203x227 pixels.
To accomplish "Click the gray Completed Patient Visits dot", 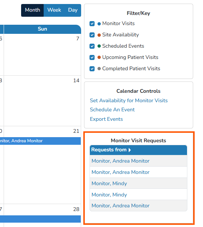I will pyautogui.click(x=99, y=69).
